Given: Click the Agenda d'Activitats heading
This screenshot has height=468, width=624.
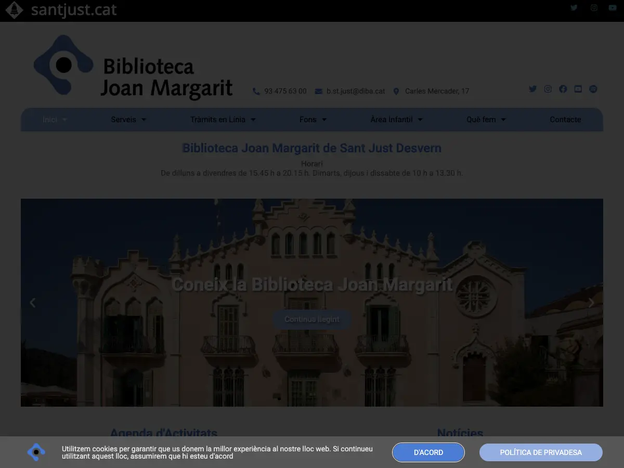Looking at the screenshot, I should [x=164, y=433].
